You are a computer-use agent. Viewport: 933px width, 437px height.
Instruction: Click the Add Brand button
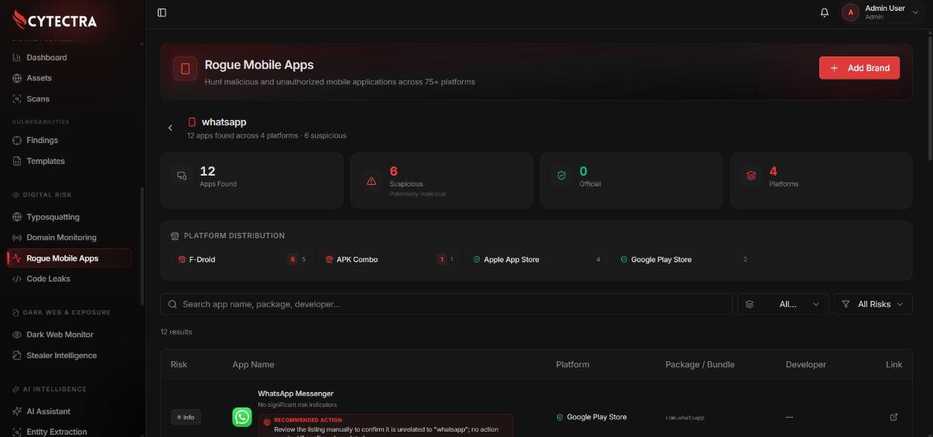click(x=860, y=68)
